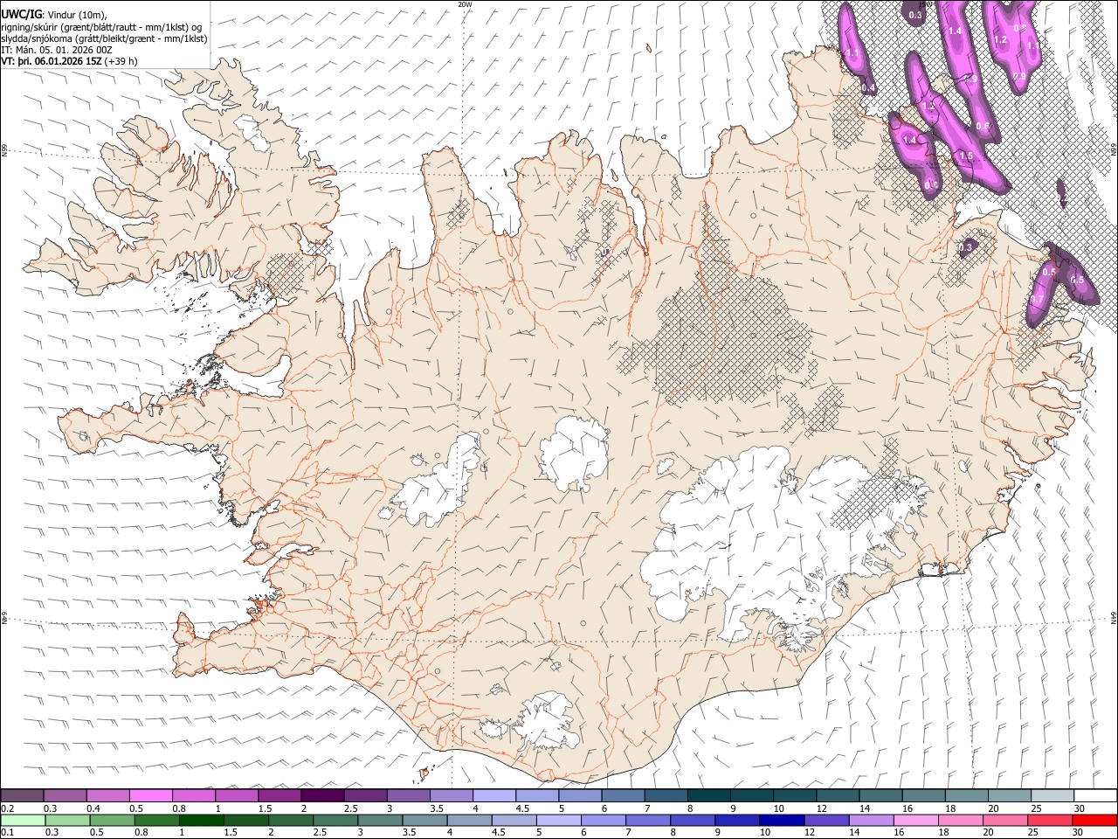1118x839 pixels.
Task: Click the pale grey 25 swatch in upper legend
Action: click(1052, 795)
